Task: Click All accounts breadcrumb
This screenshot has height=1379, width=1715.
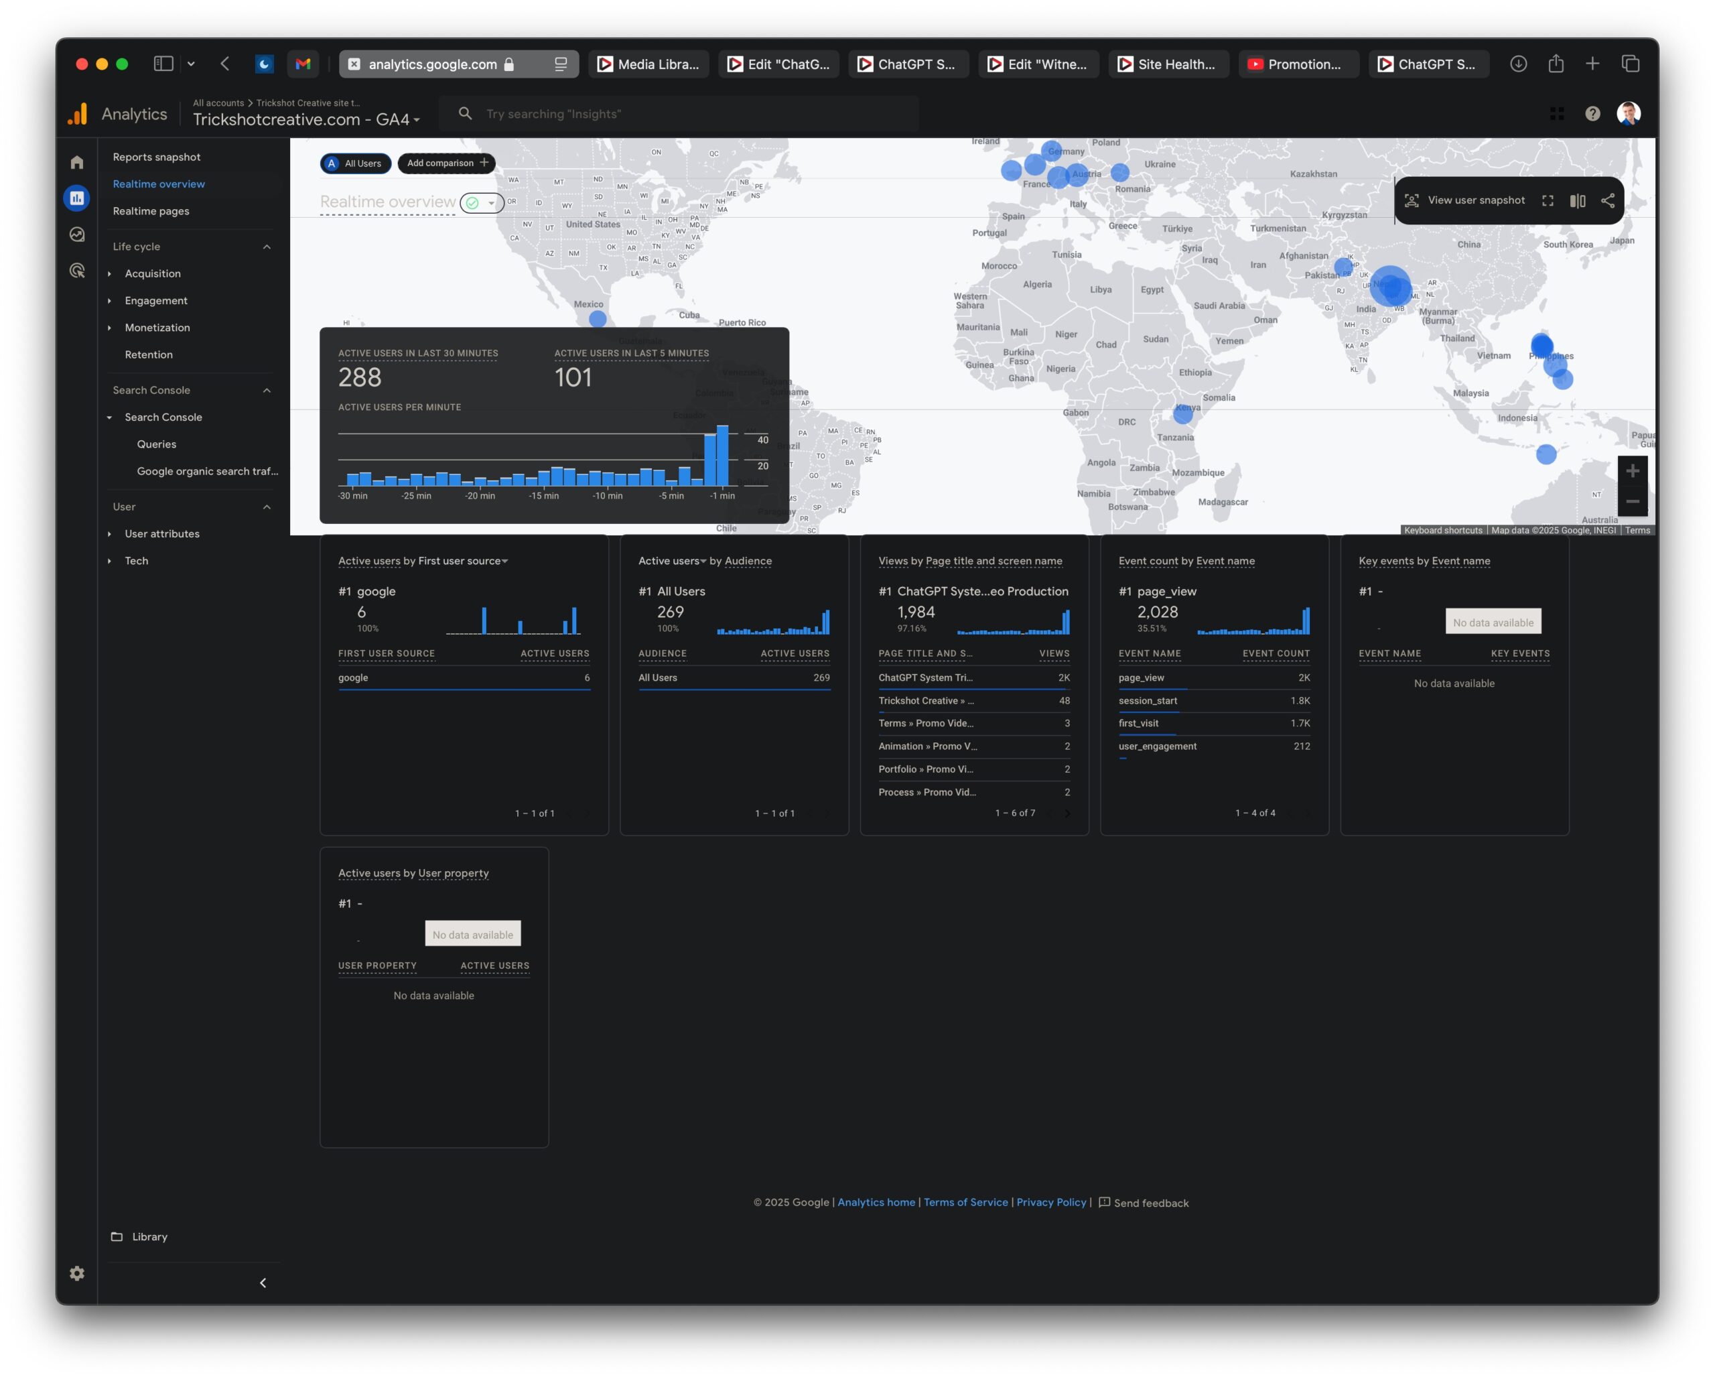Action: pos(218,103)
